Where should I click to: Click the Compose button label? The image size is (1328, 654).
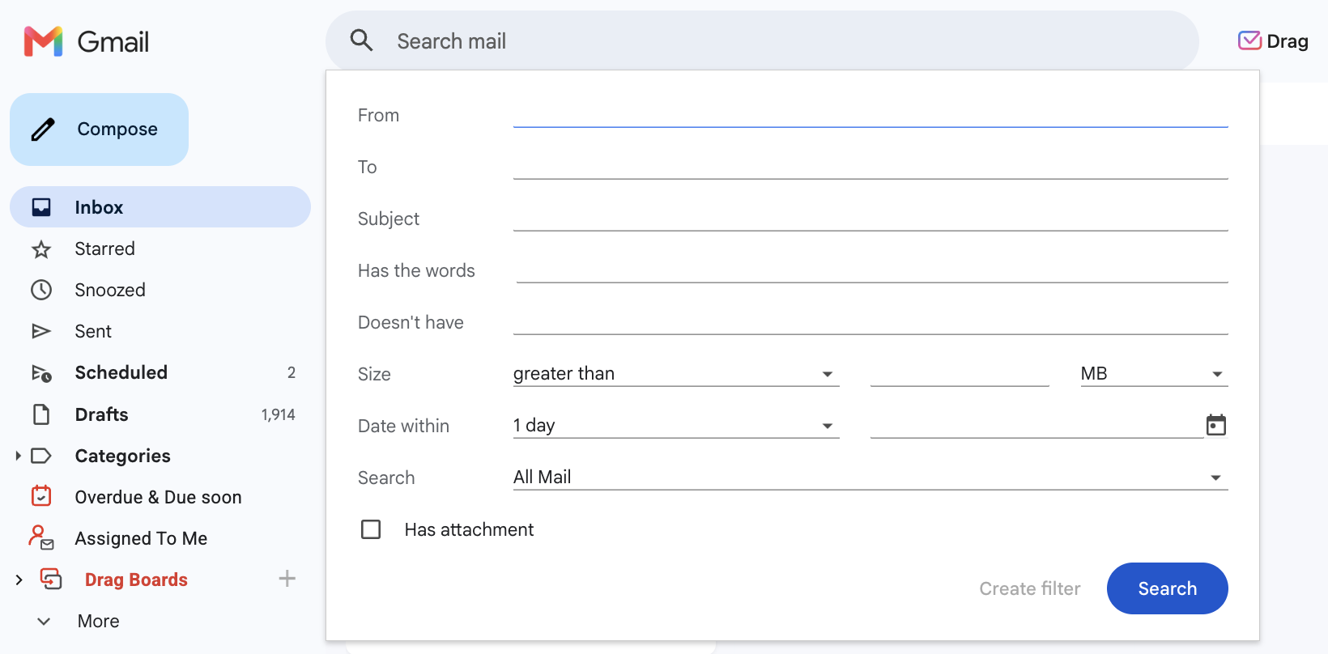117,130
